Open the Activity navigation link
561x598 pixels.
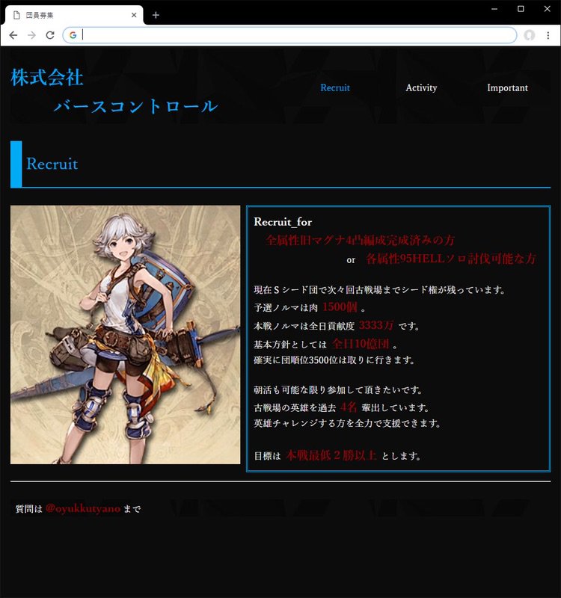click(421, 87)
